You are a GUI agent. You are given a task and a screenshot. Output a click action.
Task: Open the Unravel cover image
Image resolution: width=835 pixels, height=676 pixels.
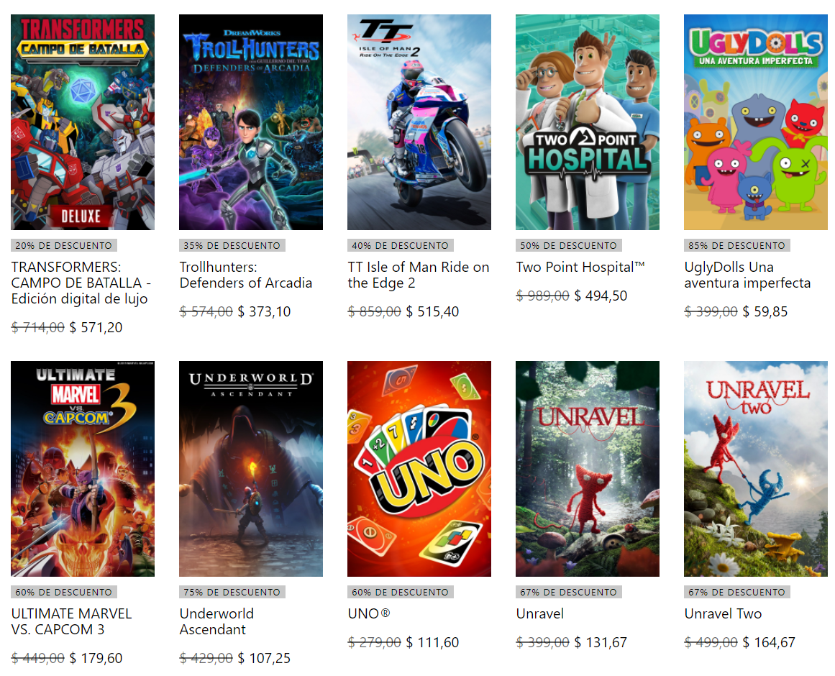588,469
